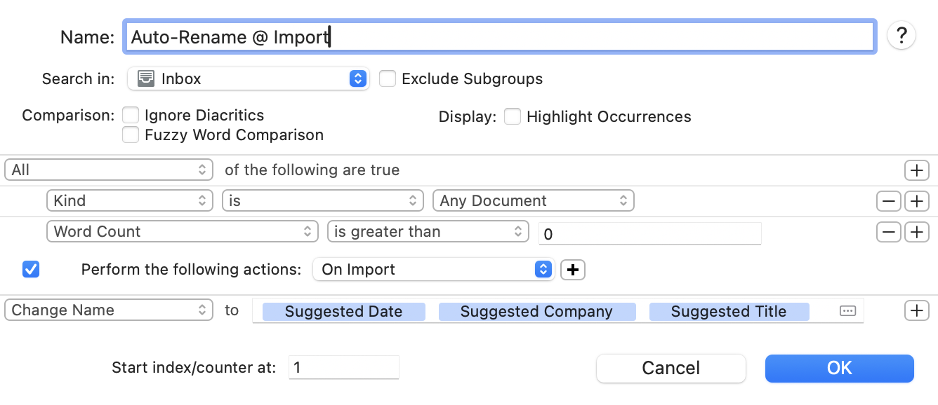This screenshot has height=405, width=938.
Task: Add a condition after the Kind row
Action: pyautogui.click(x=916, y=201)
